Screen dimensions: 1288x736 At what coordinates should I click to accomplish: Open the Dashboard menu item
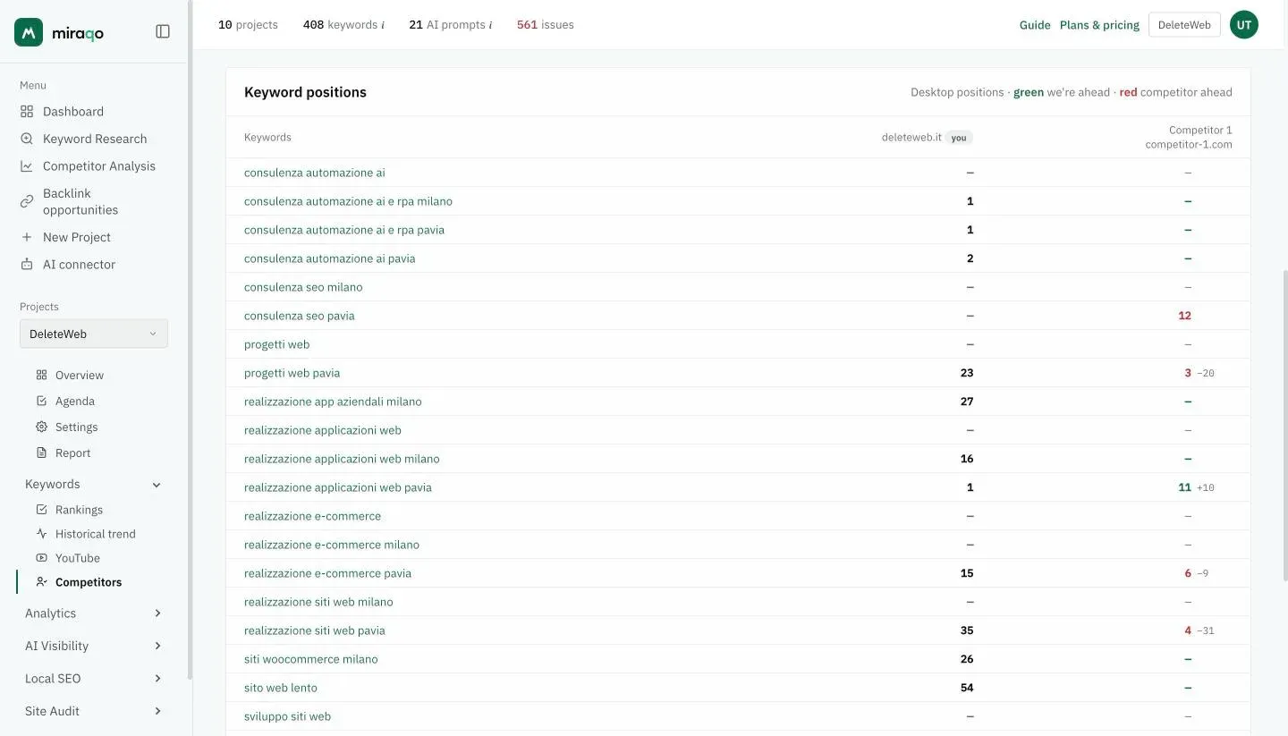pyautogui.click(x=73, y=112)
